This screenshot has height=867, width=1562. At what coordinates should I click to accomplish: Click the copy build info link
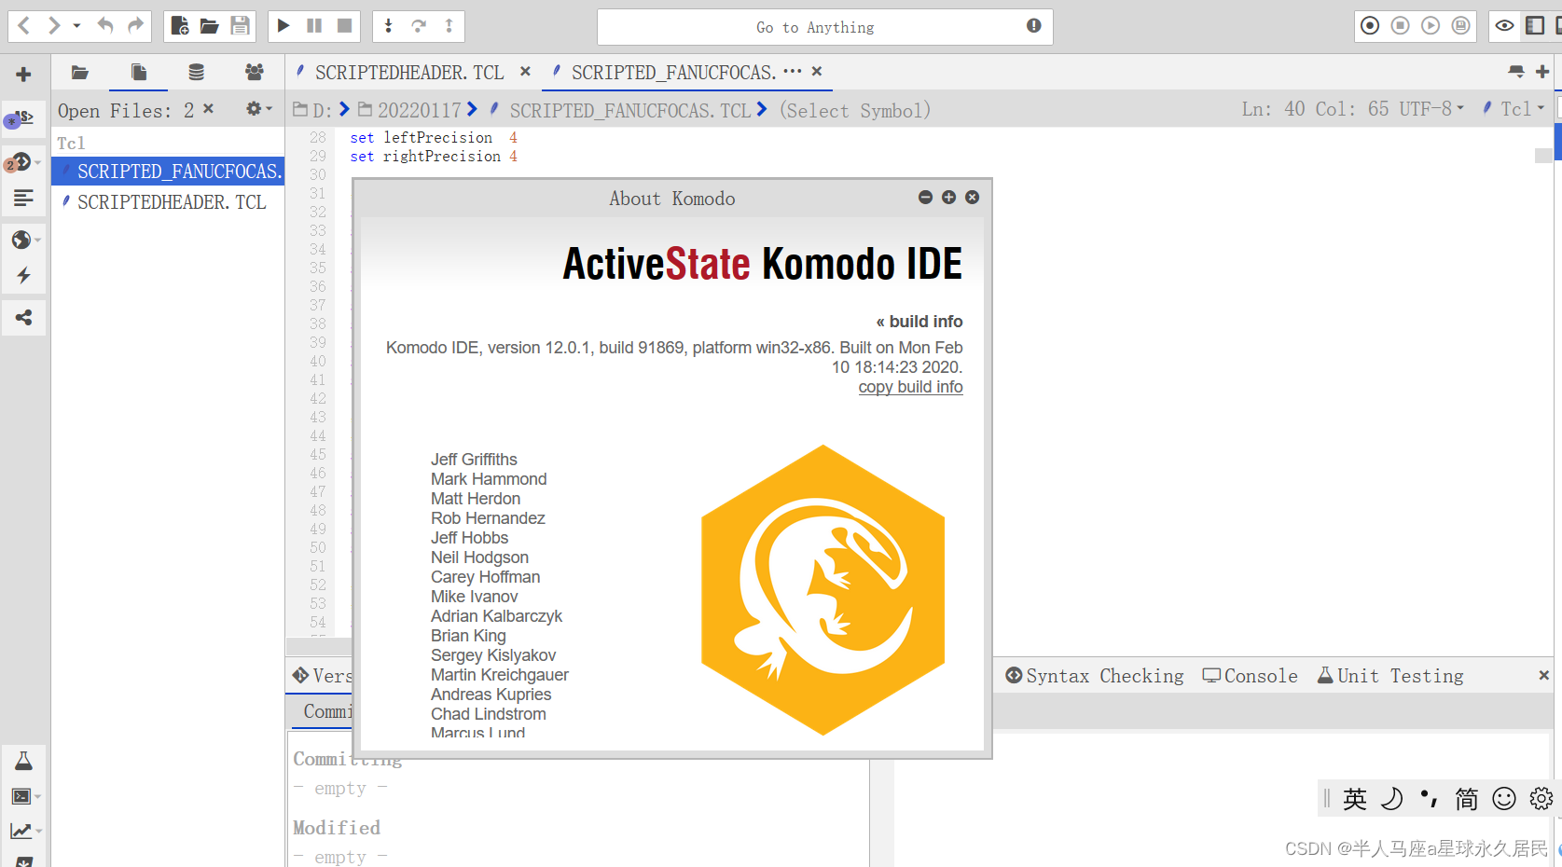(x=910, y=387)
